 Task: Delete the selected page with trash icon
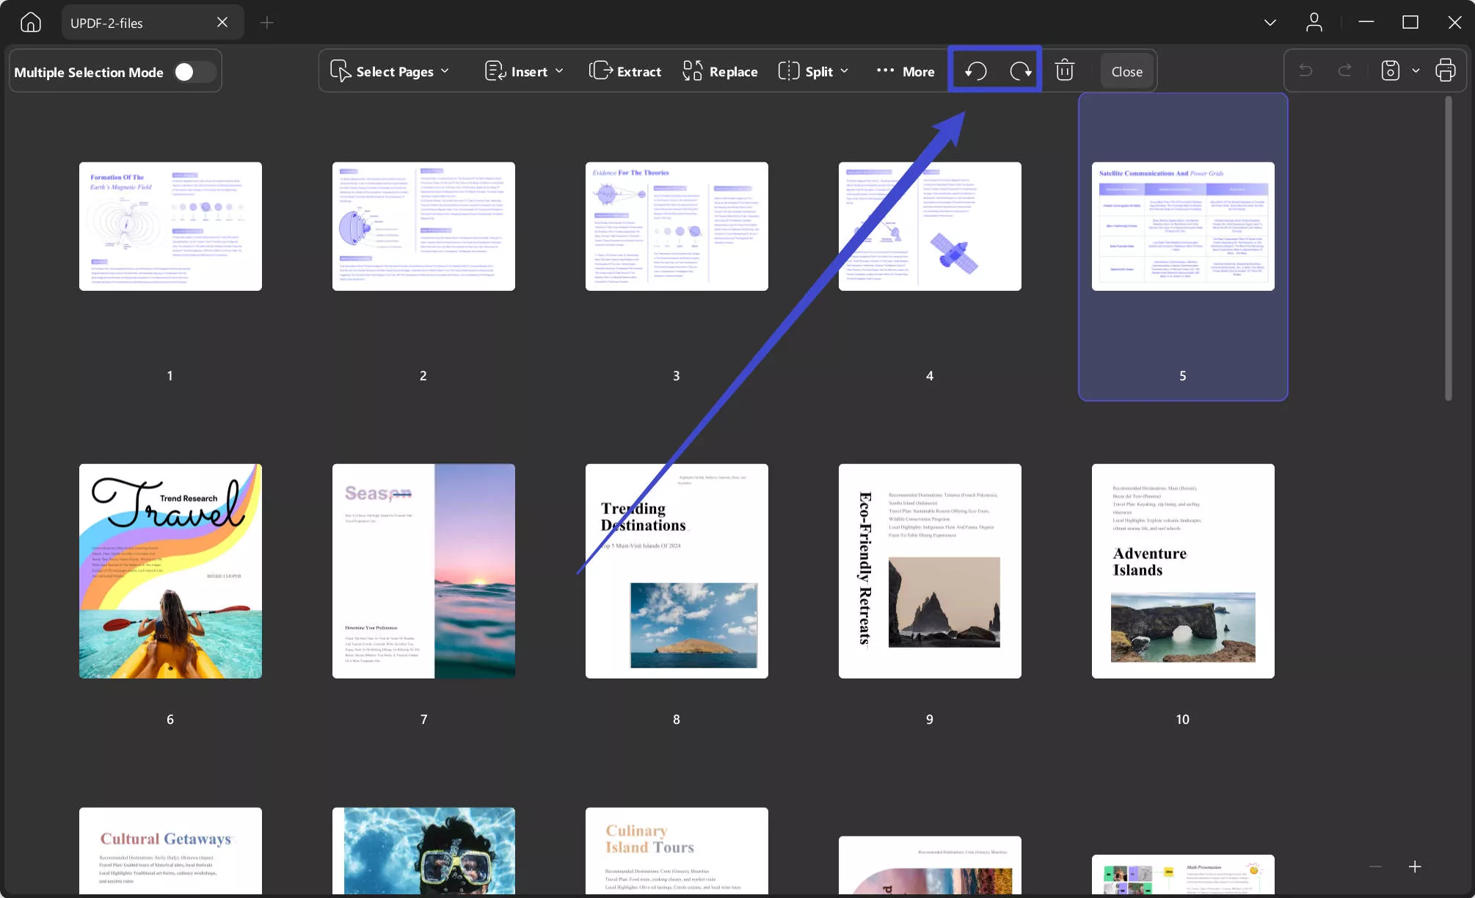pos(1065,70)
